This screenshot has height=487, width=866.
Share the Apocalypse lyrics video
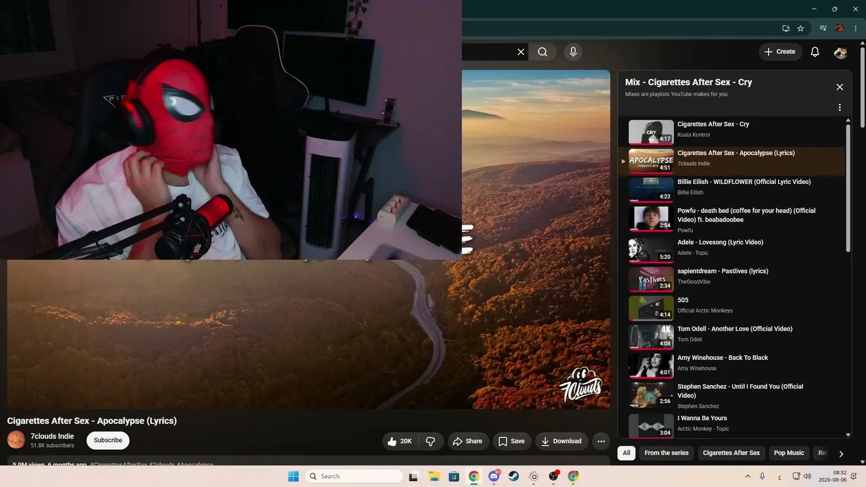point(468,441)
